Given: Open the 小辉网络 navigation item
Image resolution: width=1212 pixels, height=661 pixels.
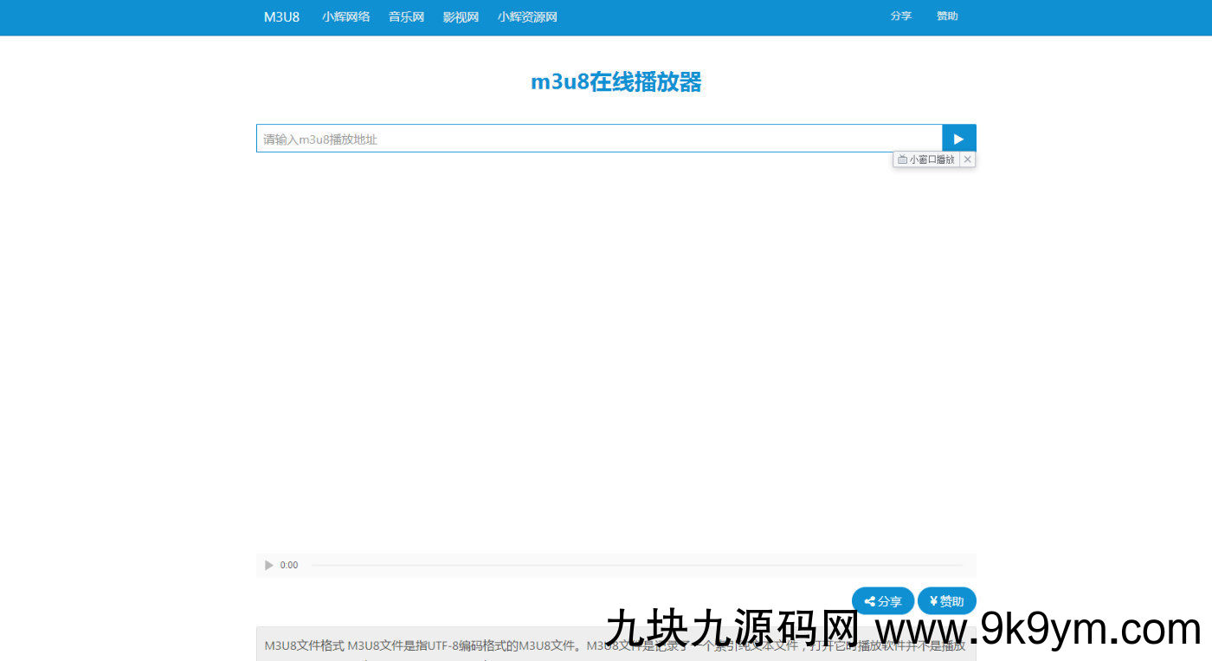Looking at the screenshot, I should 345,16.
